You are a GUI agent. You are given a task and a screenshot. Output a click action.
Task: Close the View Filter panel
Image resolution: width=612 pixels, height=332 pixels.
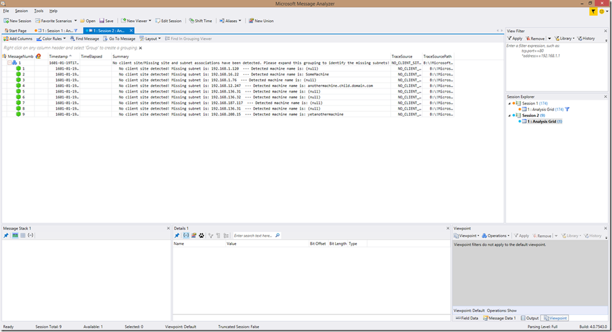[x=606, y=31]
